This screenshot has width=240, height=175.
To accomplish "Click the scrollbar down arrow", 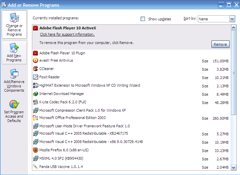I will 234,167.
